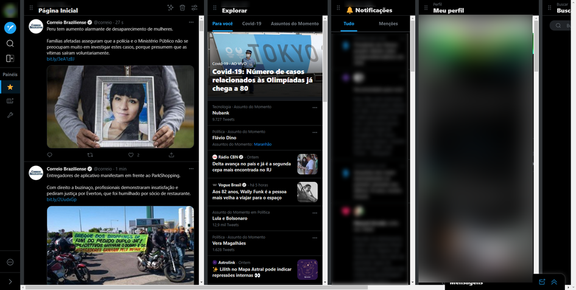576x290 pixels.
Task: Retweet the Peru missing women tweet
Action: pos(90,155)
